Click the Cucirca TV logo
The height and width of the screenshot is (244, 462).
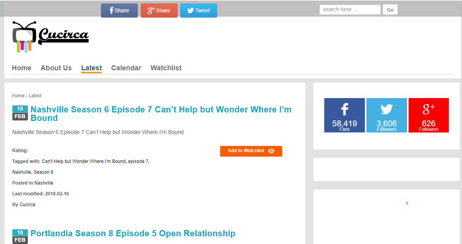point(50,37)
